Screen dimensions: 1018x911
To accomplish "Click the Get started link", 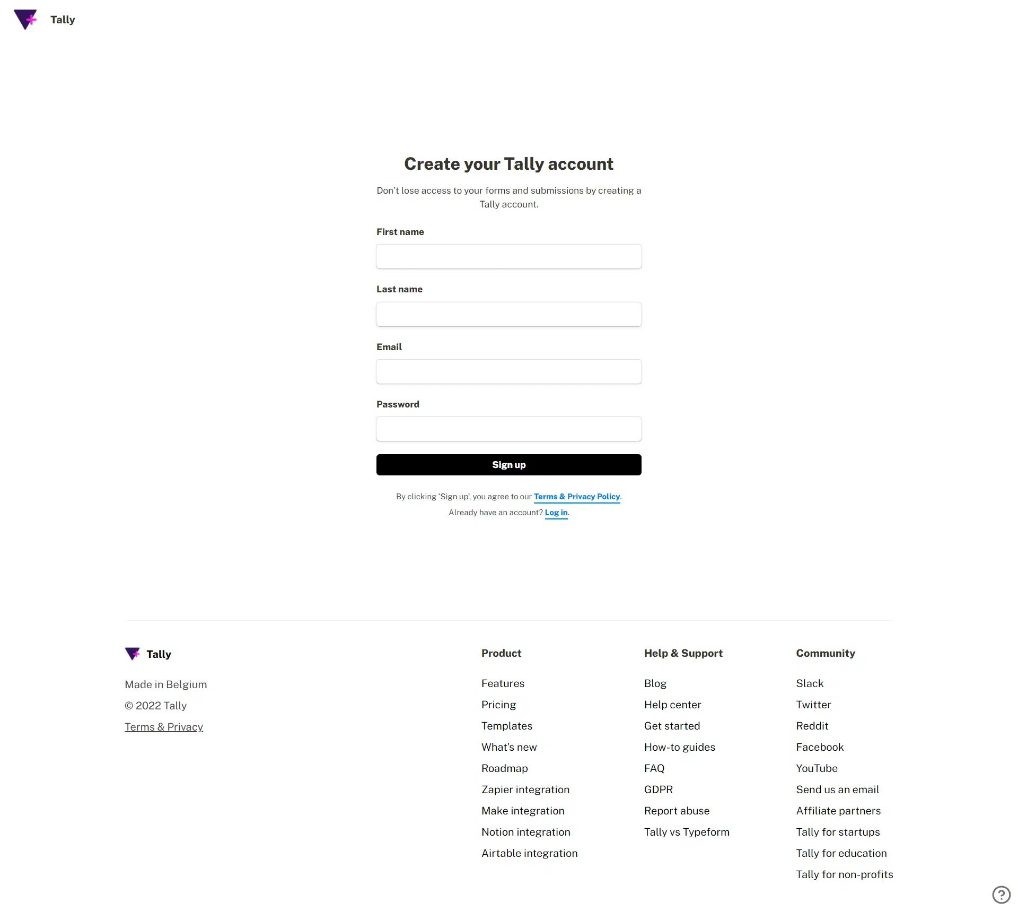I will pos(672,726).
